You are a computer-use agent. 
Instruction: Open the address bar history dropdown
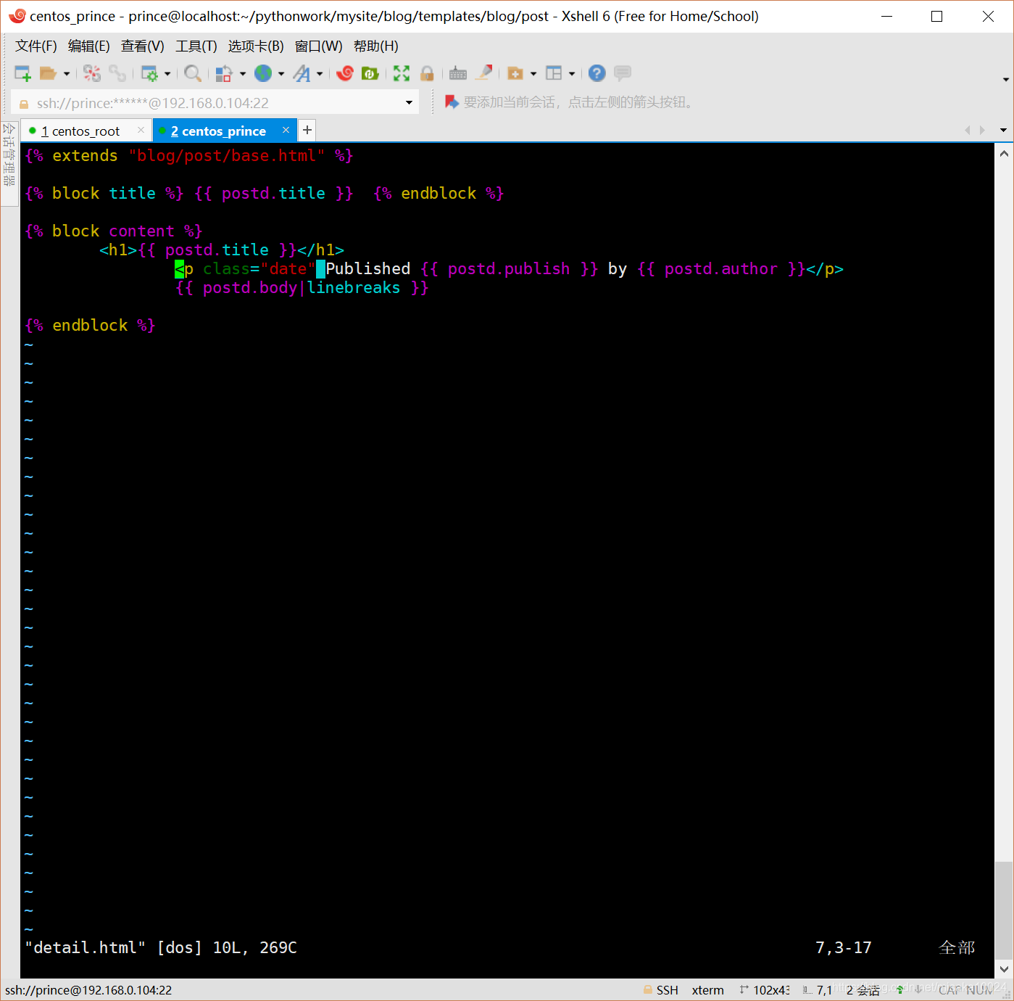[410, 103]
